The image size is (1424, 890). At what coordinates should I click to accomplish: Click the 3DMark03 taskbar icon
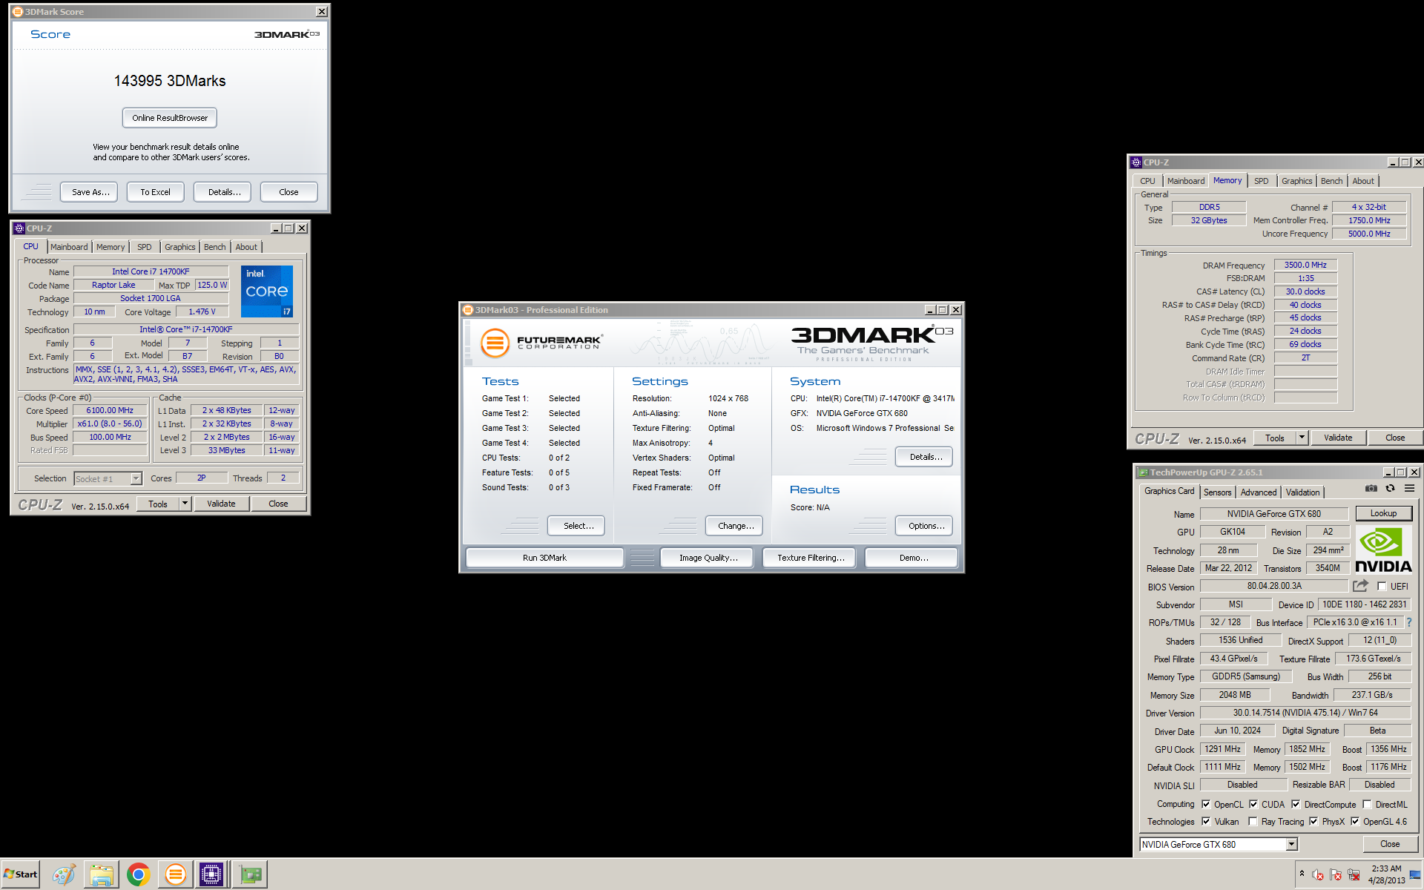click(175, 874)
